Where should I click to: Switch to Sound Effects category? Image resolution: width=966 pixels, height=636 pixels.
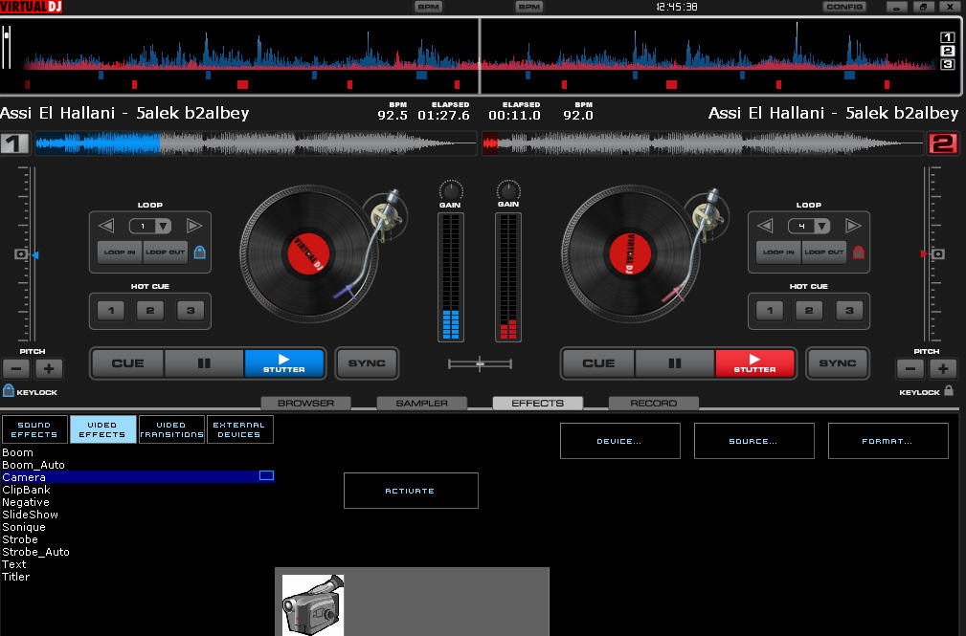[34, 429]
